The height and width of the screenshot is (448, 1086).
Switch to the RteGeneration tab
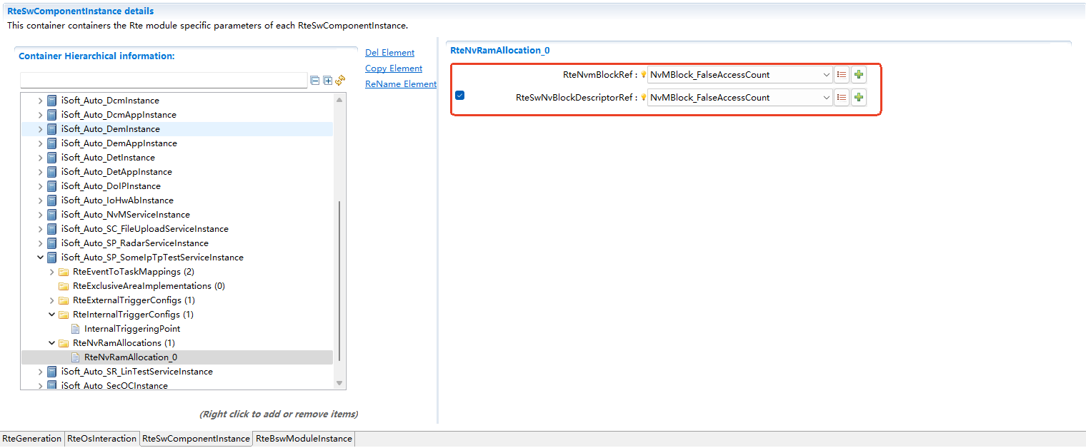pos(32,439)
